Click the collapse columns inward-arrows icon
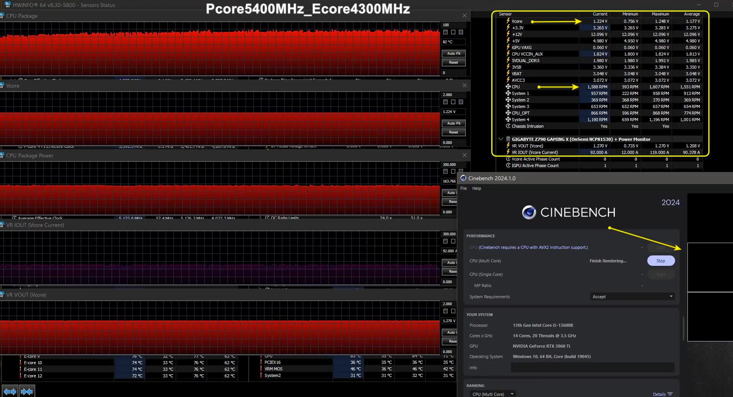The image size is (733, 397). click(27, 392)
